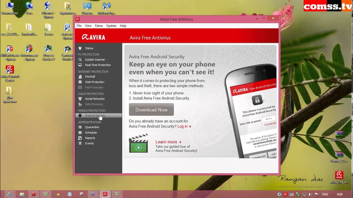Image resolution: width=353 pixels, height=198 pixels.
Task: Select Process Hacker 2 desktop shortcut
Action: (x=48, y=53)
